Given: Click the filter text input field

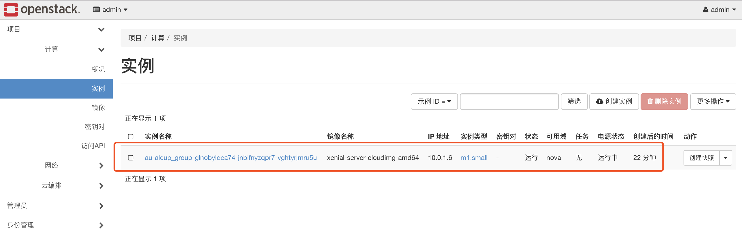Looking at the screenshot, I should tap(509, 102).
